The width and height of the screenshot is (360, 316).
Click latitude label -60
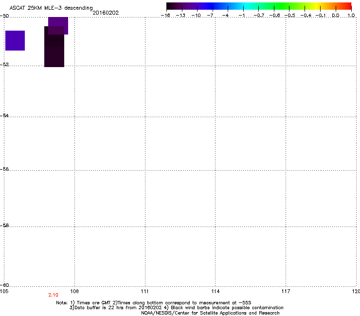pos(4,285)
